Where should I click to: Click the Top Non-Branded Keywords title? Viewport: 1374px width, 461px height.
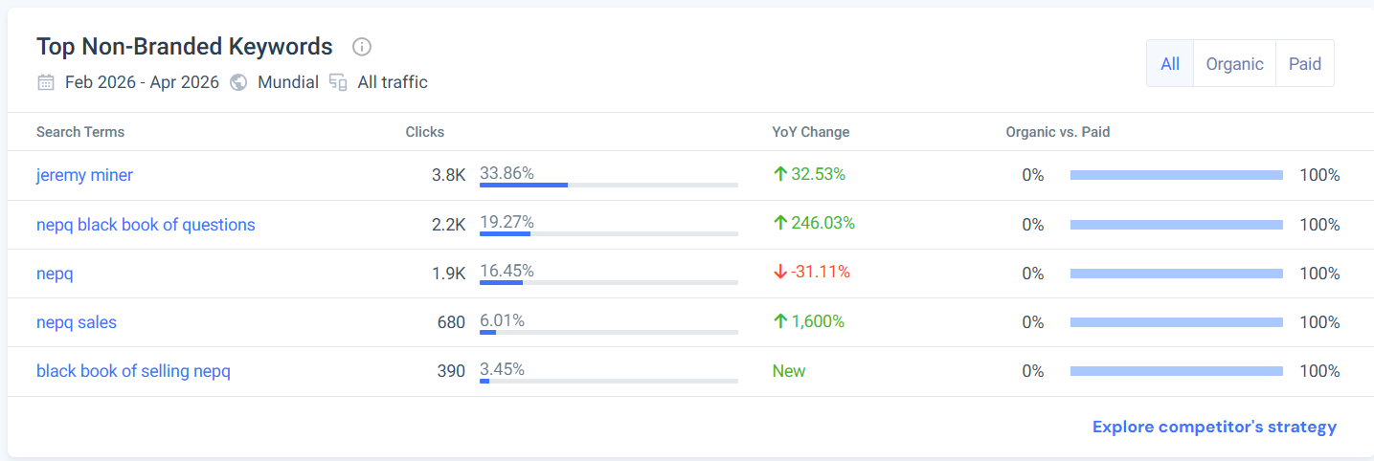tap(185, 46)
